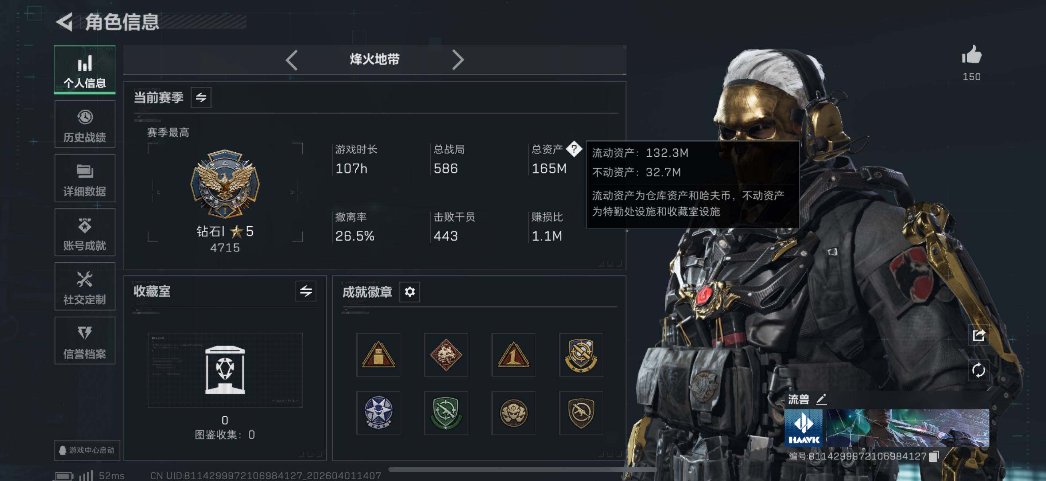Viewport: 1046px width, 481px height.
Task: Click the share icon beside character
Action: tap(978, 335)
